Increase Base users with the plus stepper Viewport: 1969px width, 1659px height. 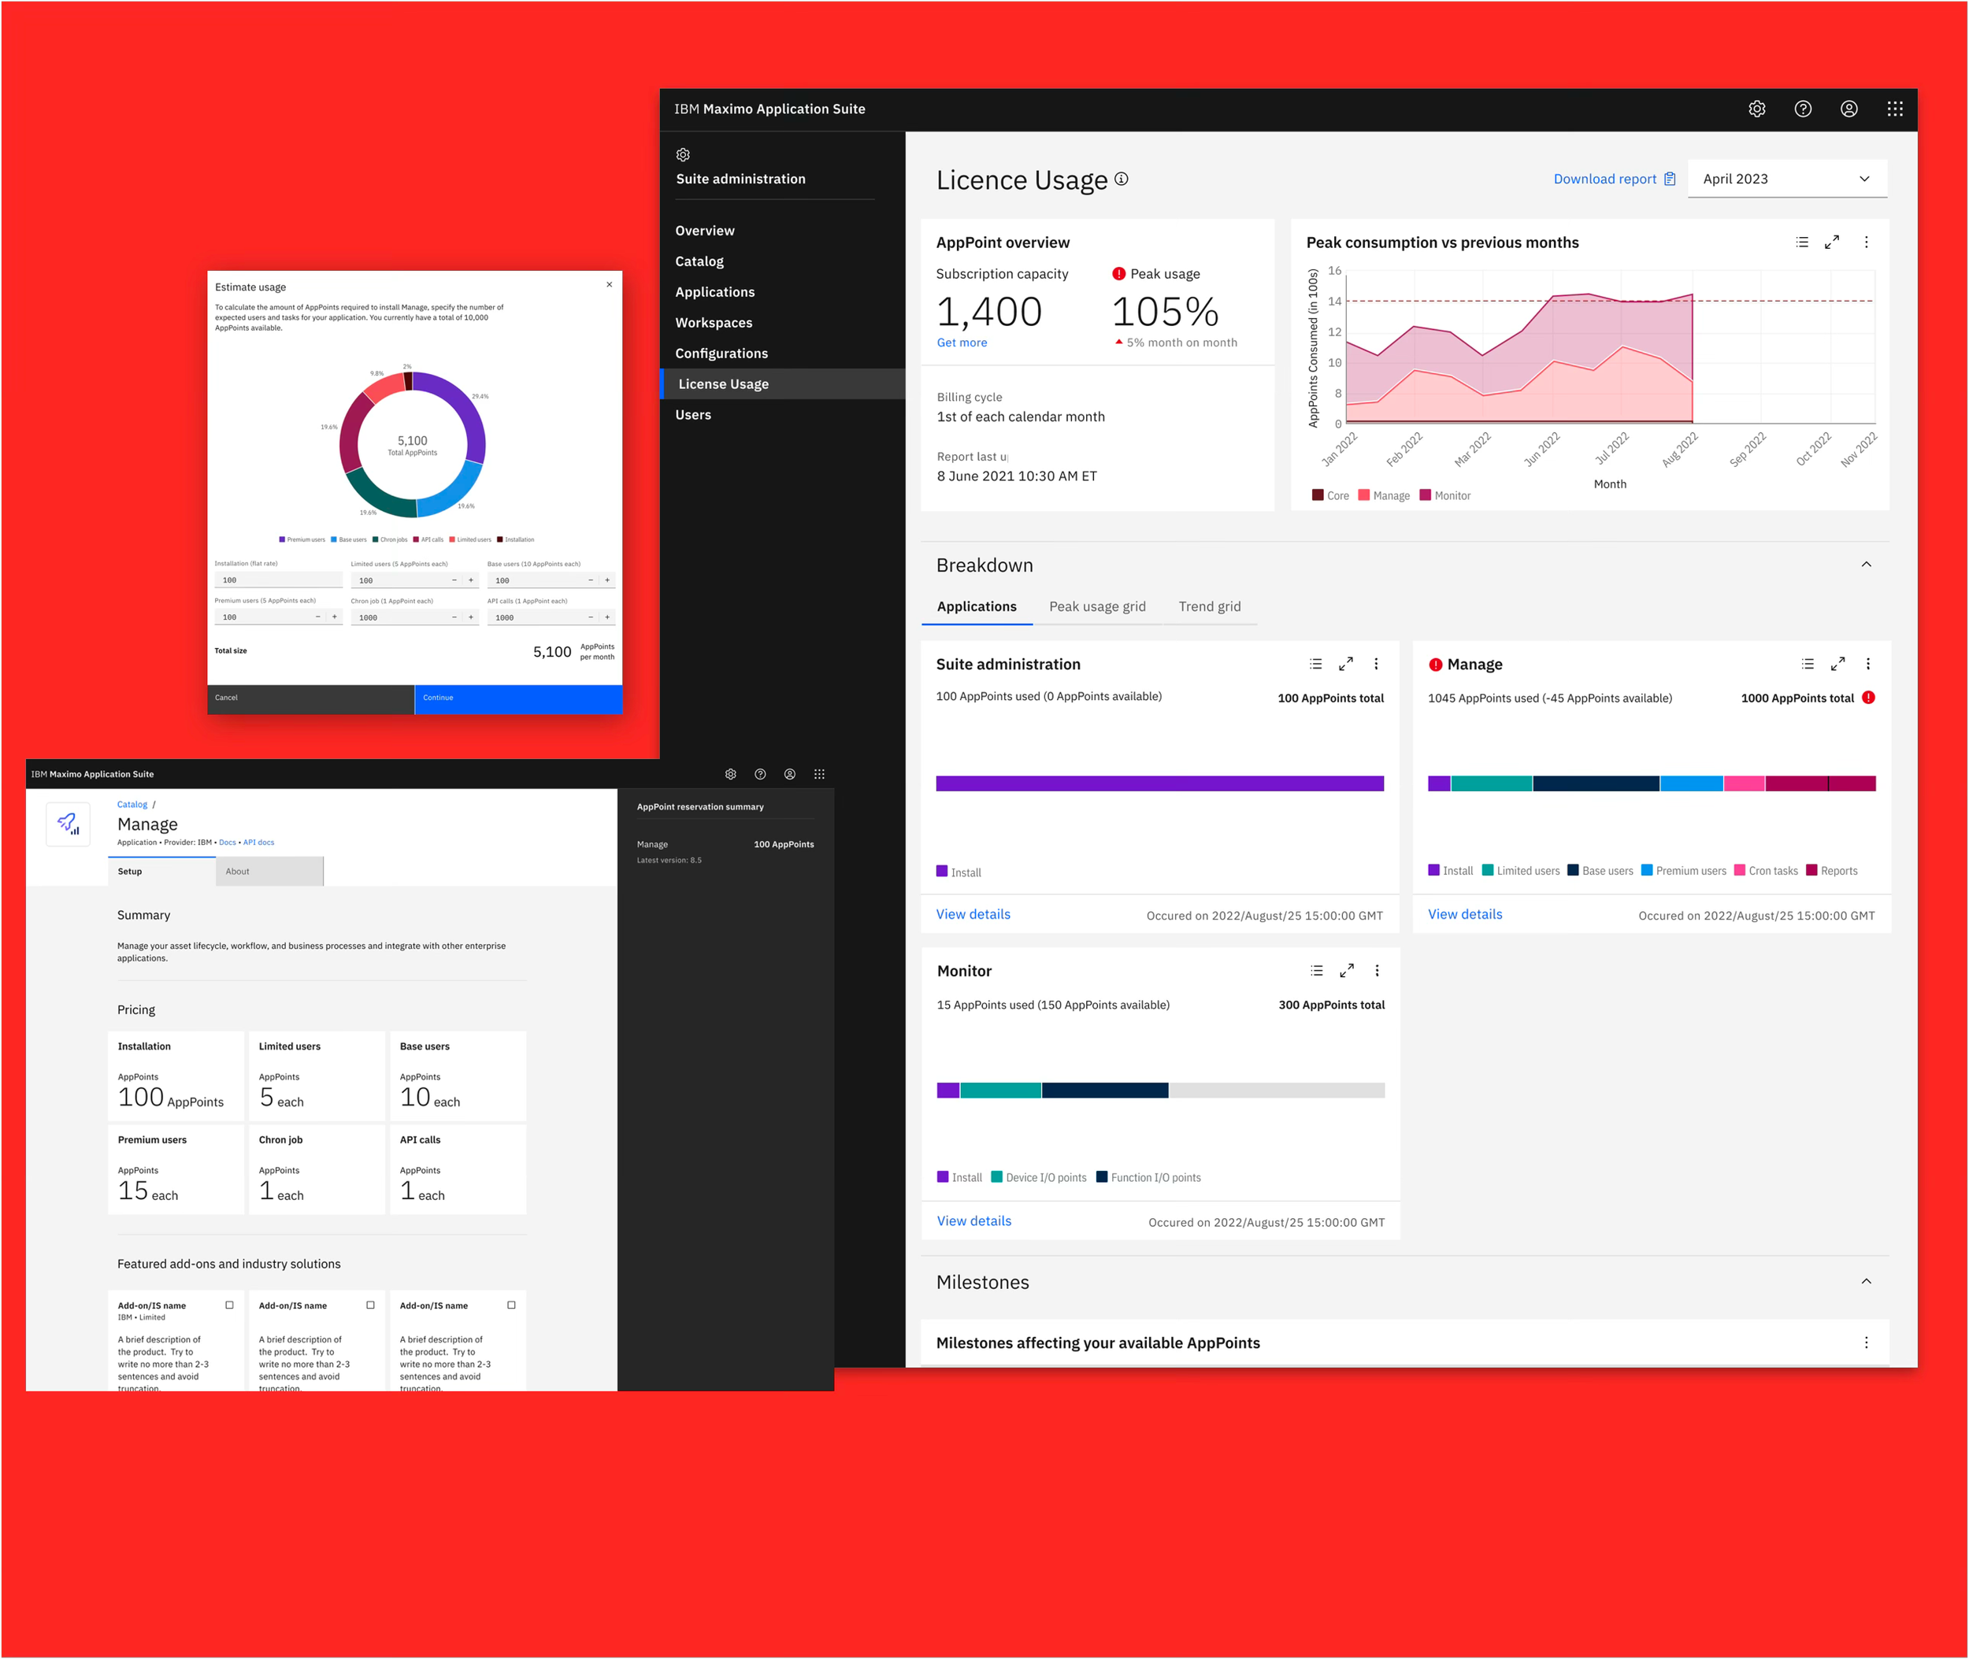[606, 580]
